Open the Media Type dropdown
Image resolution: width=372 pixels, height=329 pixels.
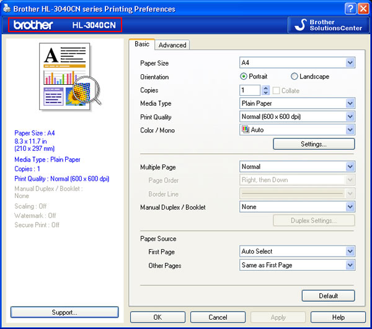coord(297,103)
